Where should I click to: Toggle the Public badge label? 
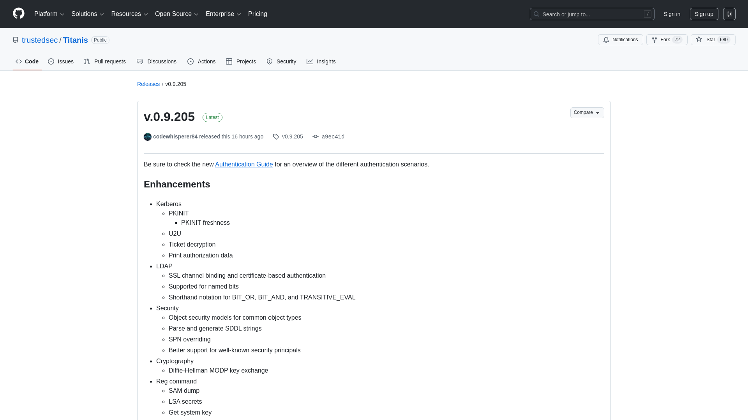(100, 40)
